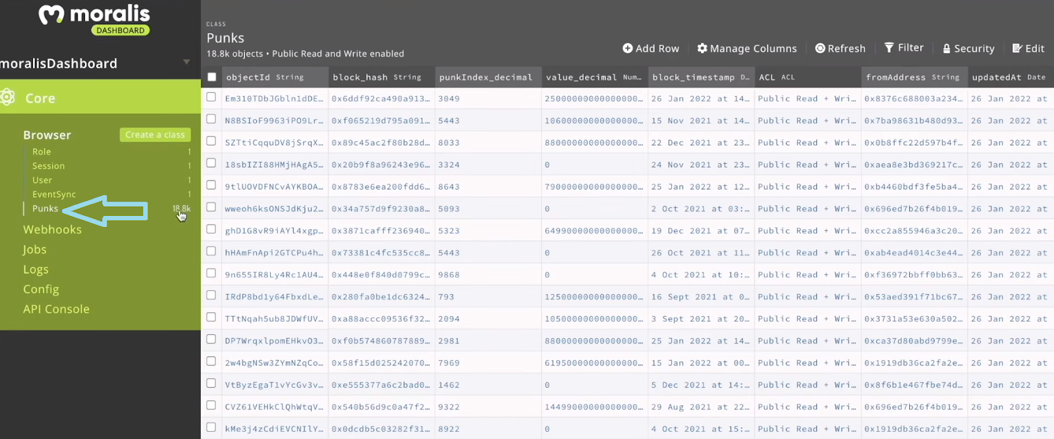Click timestamp cell 22 Dec 2021
The width and height of the screenshot is (1054, 439).
coord(702,142)
